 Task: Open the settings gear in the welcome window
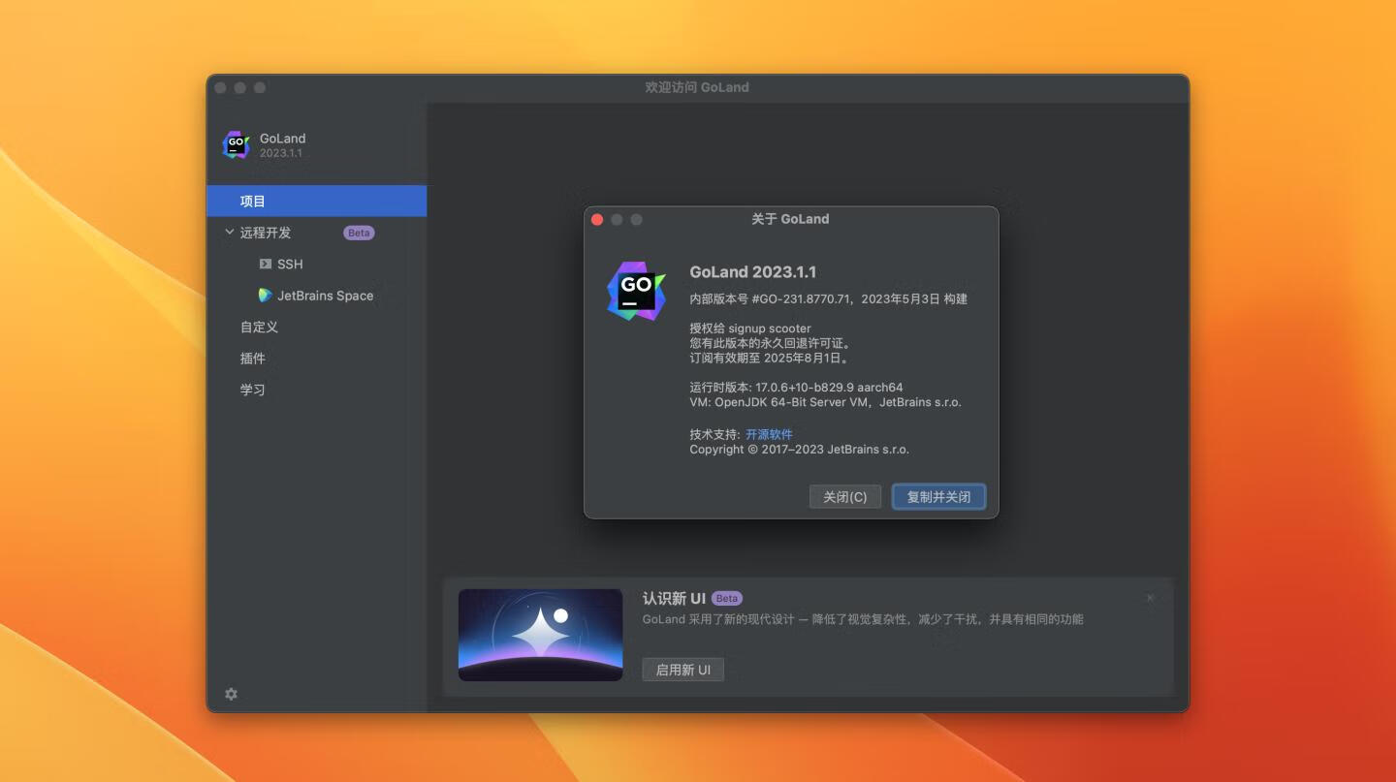coord(231,694)
